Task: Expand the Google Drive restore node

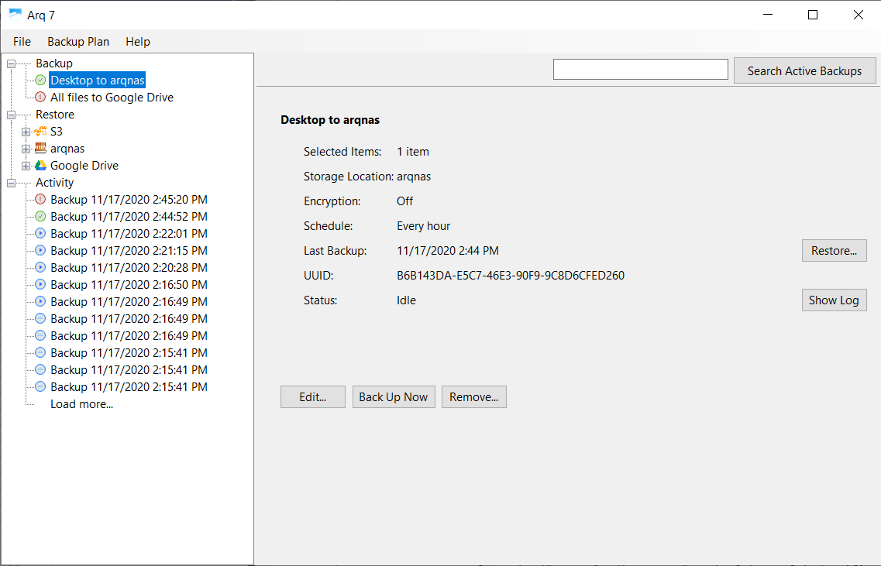Action: 26,166
